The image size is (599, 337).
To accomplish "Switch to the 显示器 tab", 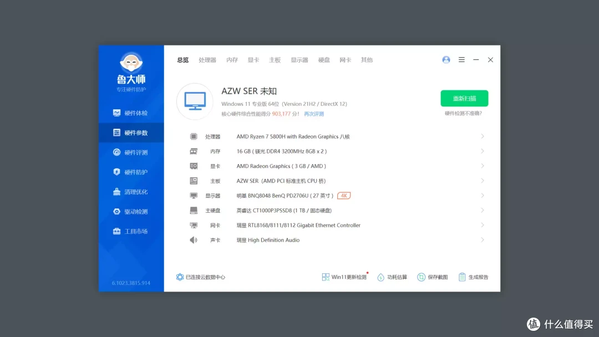I will coord(299,60).
